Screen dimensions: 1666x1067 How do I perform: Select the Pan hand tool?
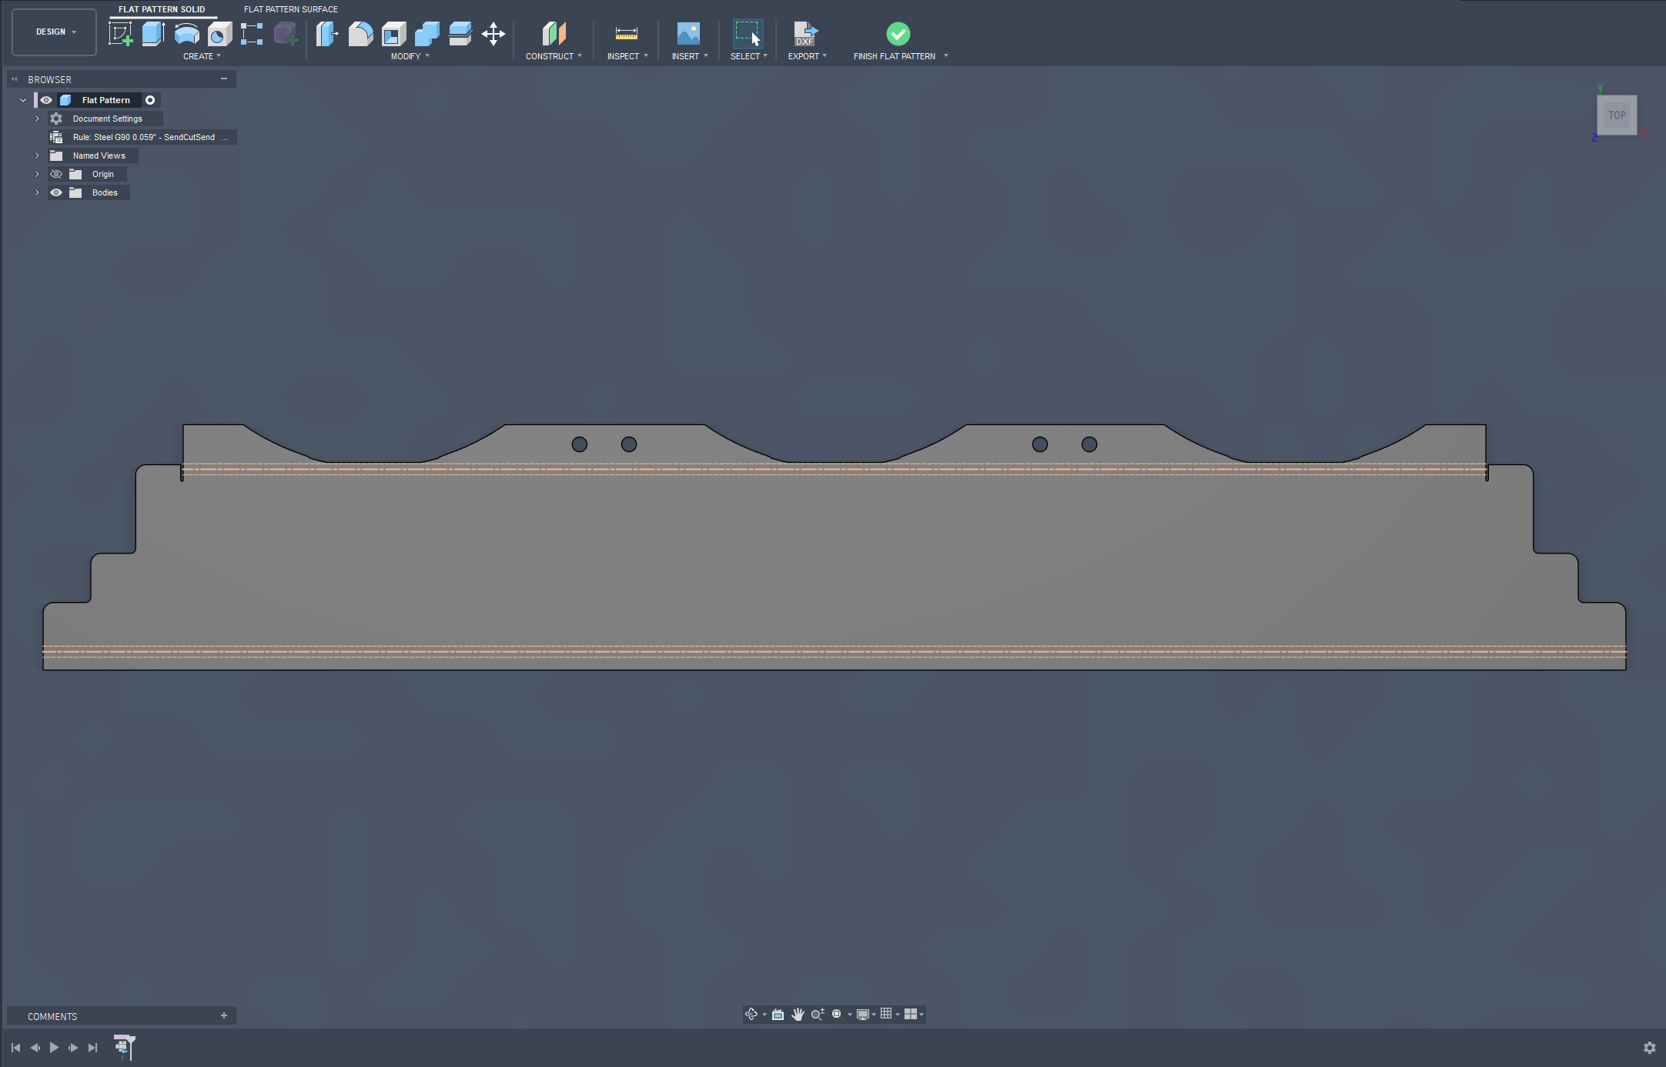[x=798, y=1014]
